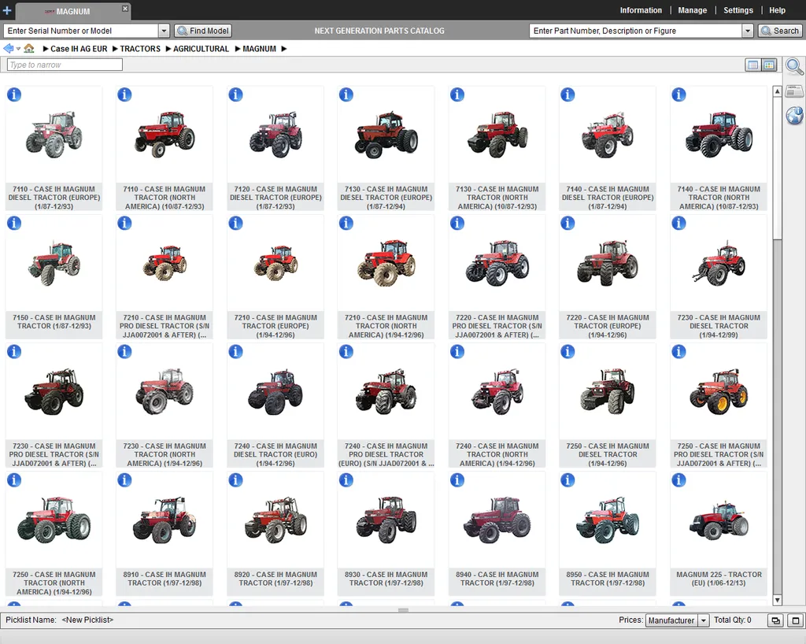Open the 7140 Diesel Tractor (Europe) thumbnail
806x644 pixels.
pos(608,135)
